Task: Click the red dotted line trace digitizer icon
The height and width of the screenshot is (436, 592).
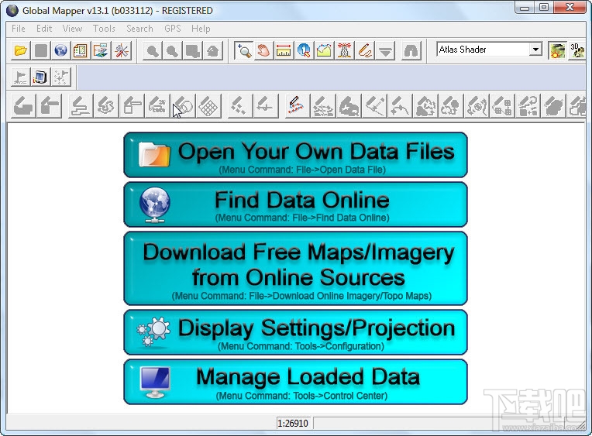Action: (x=296, y=105)
